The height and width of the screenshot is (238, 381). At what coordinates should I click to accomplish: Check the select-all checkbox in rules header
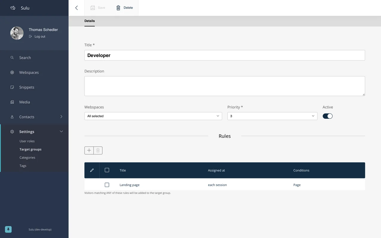(x=107, y=170)
